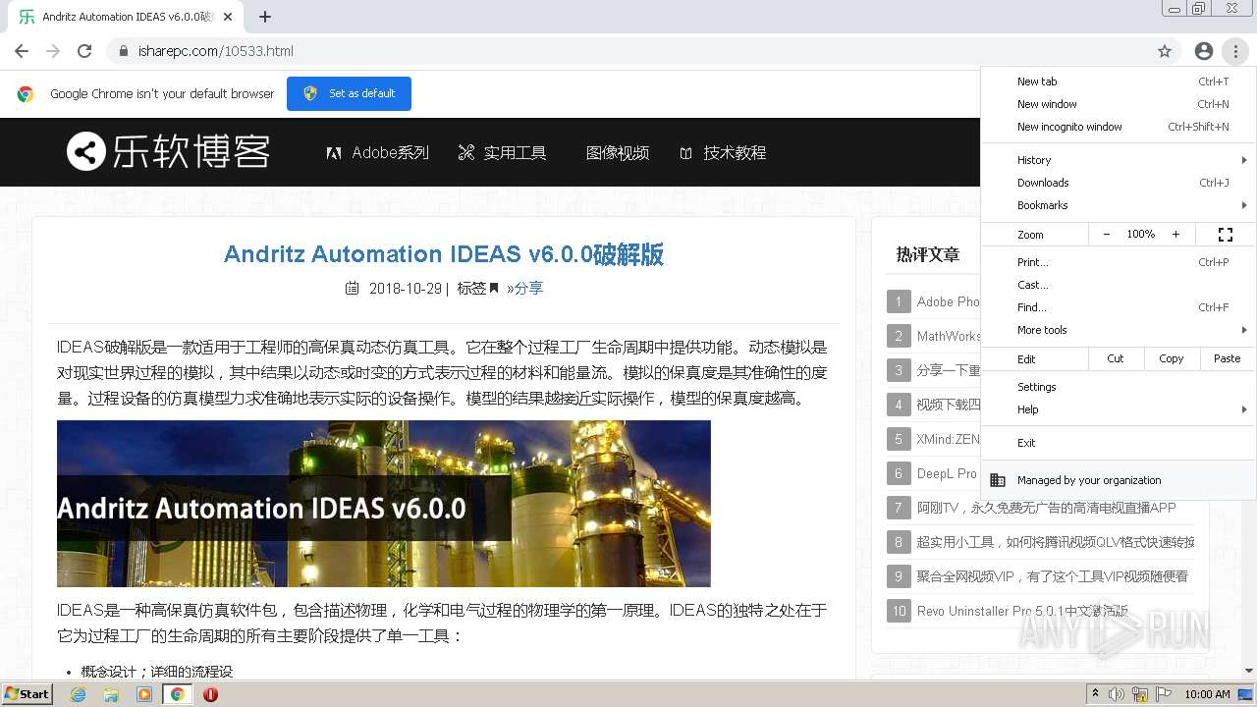Expand the Bookmarks submenu
1257x707 pixels.
1119,205
